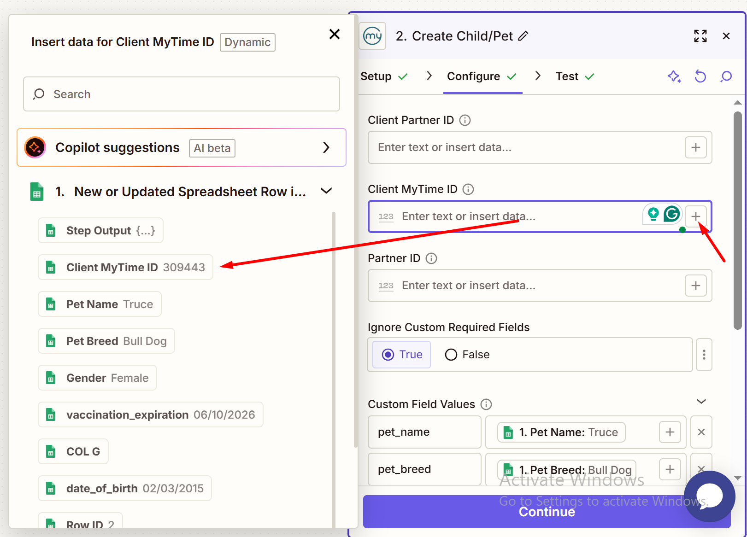Viewport: 747px width, 537px height.
Task: Select vaccination_expiration 06/10/2026 pill
Action: (x=151, y=414)
